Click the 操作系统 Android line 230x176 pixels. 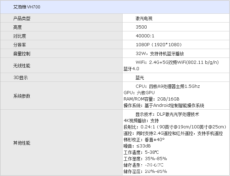click(164, 105)
